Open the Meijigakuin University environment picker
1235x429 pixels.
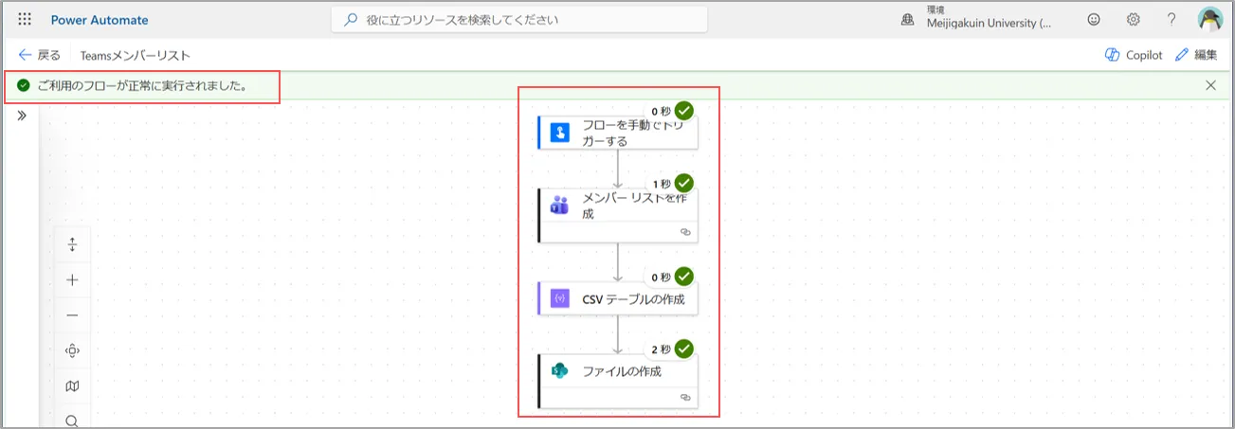click(x=976, y=19)
